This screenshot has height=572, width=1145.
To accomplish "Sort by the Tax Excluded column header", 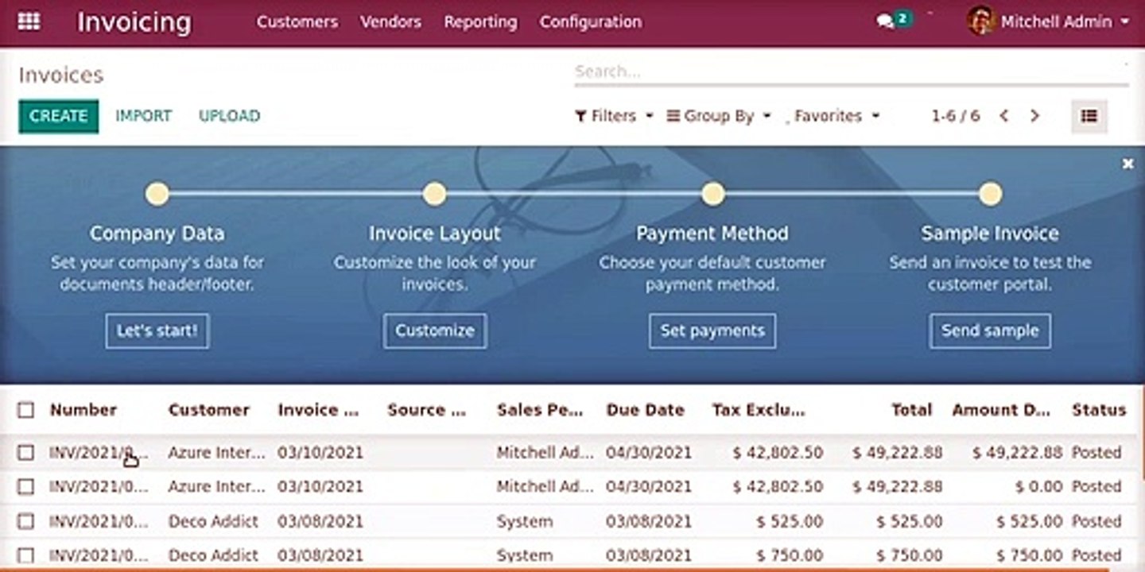I will click(x=759, y=410).
